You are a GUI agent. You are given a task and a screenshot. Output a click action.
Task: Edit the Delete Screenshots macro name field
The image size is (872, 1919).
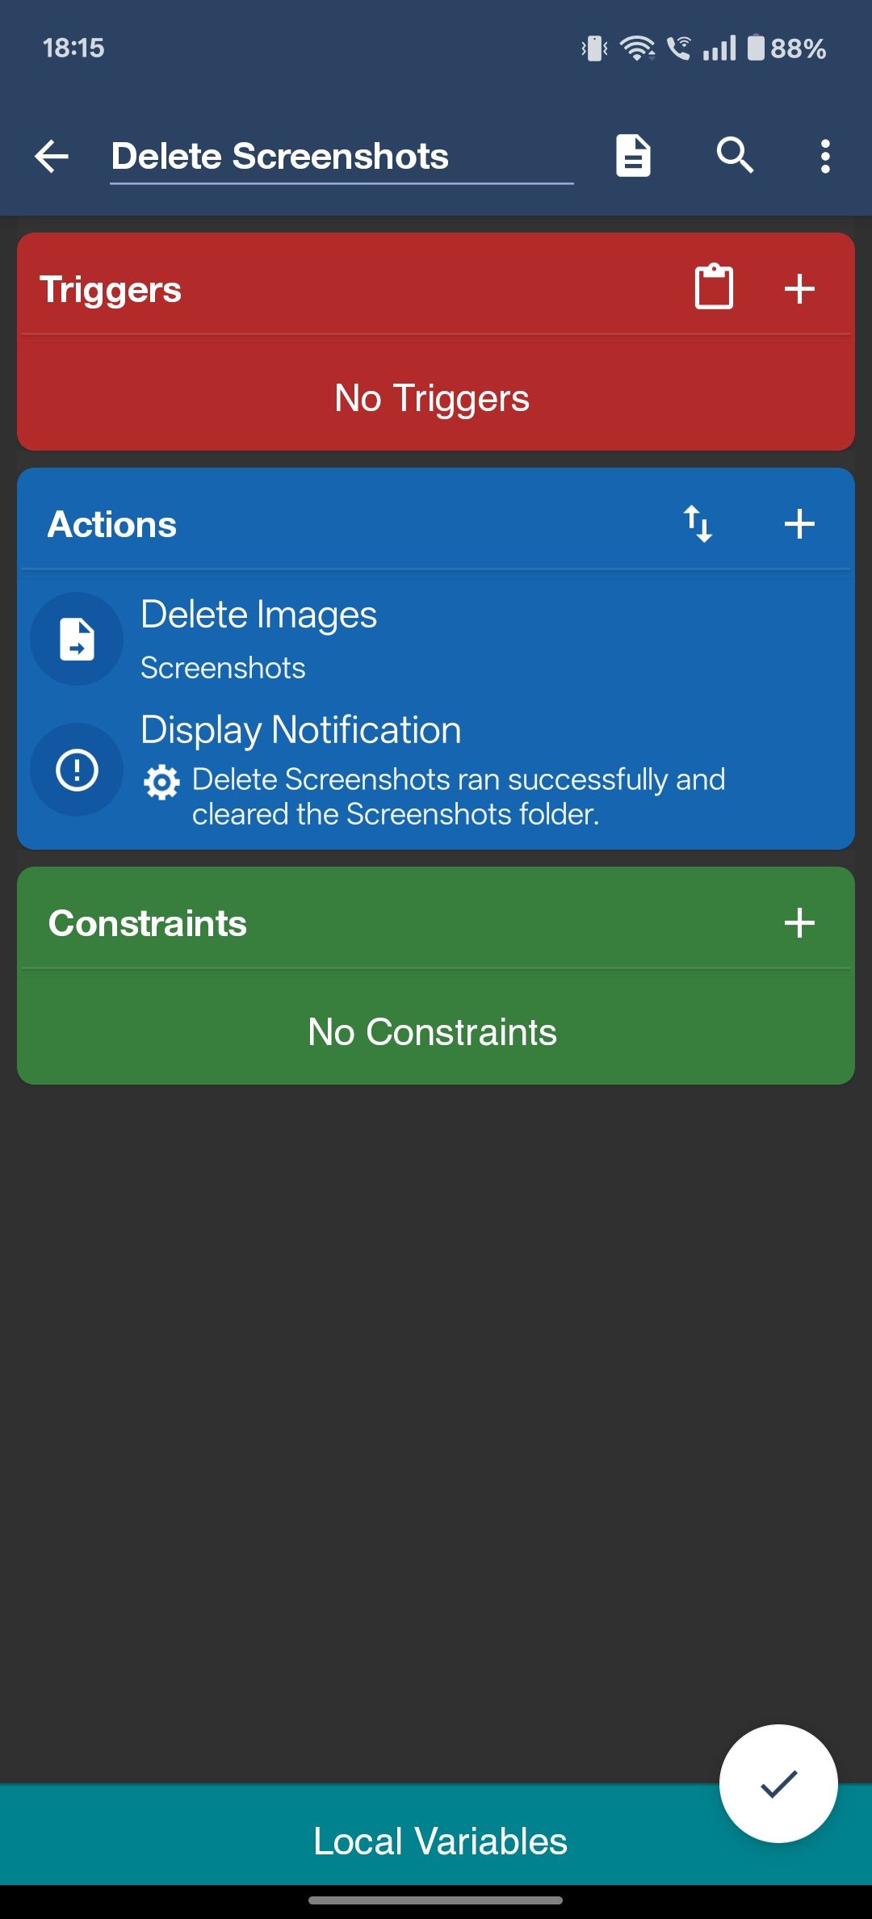[342, 157]
